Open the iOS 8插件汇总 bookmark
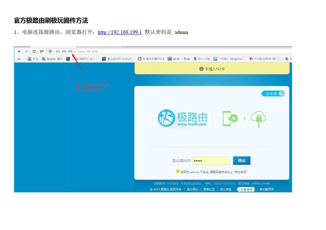This screenshot has width=326, height=230. tap(80, 59)
